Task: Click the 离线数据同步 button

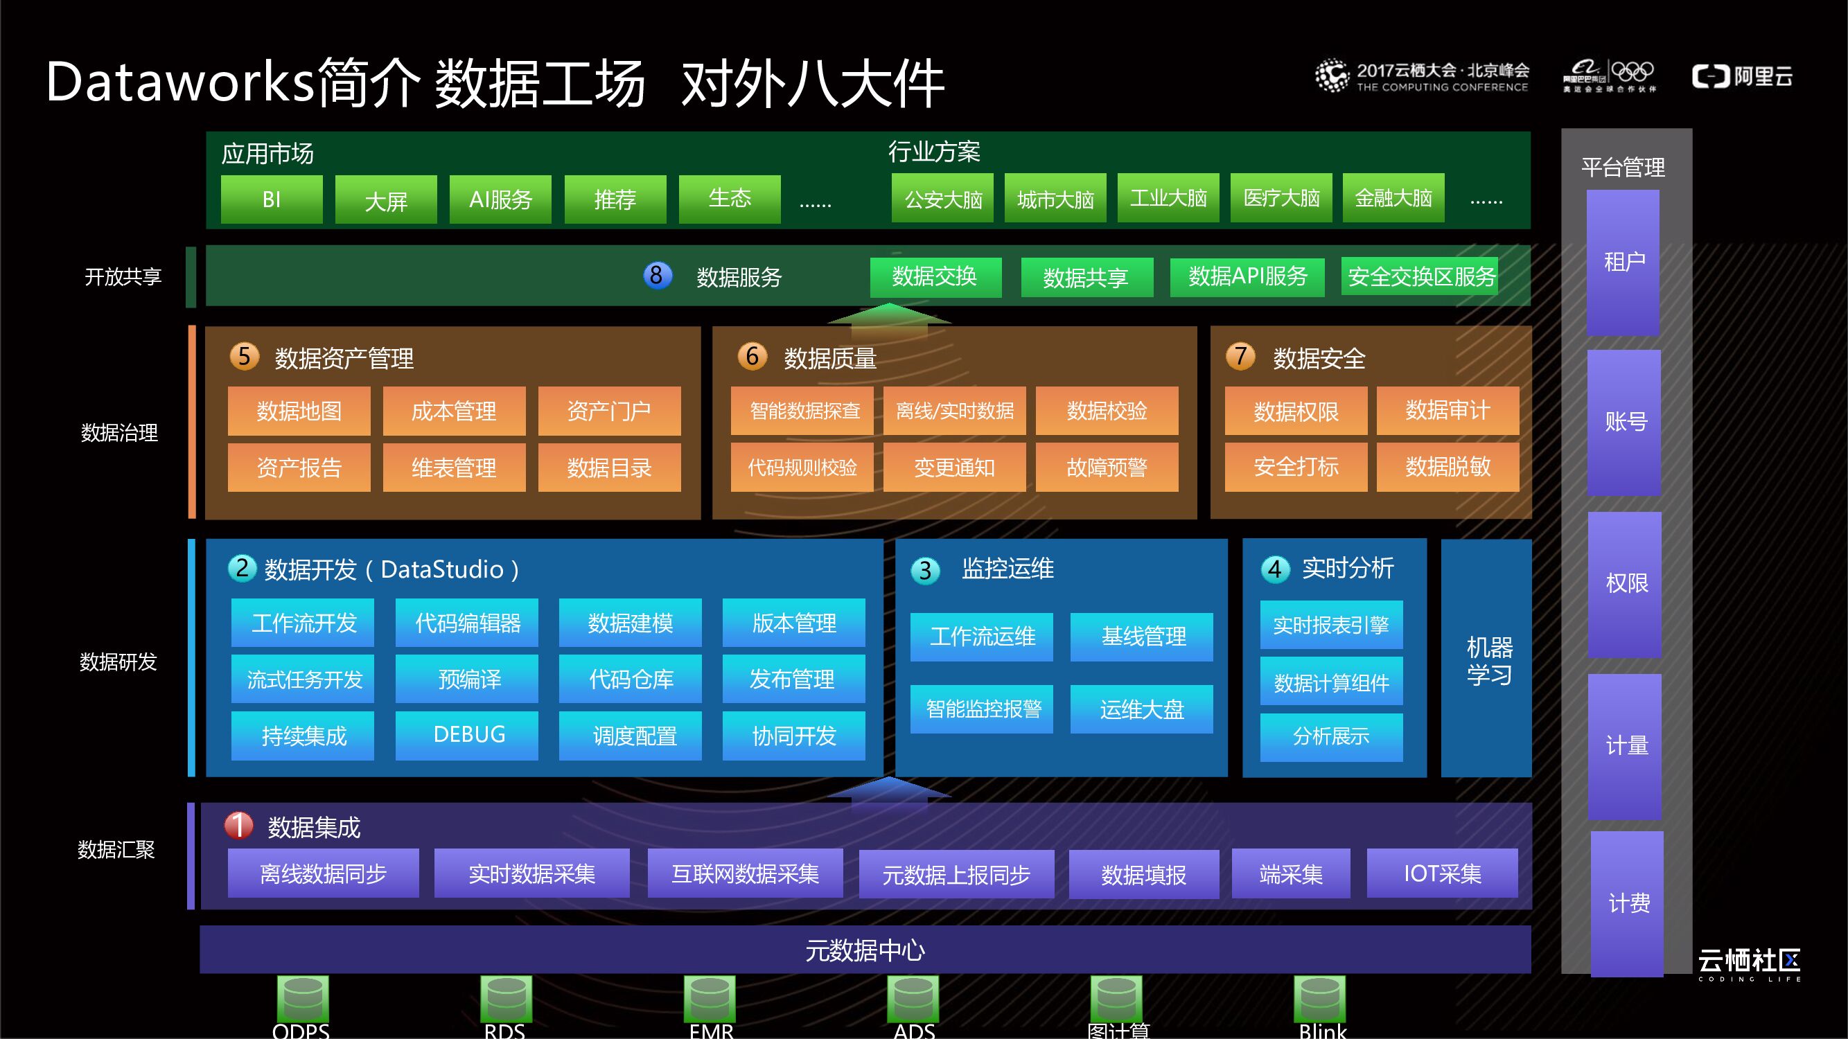Action: click(323, 873)
